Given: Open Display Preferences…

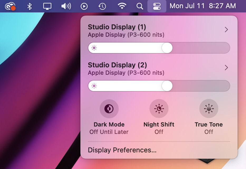Looking at the screenshot, I should pos(122,150).
